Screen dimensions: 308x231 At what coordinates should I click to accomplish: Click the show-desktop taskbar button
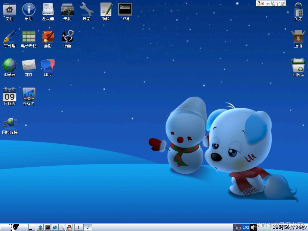(x=31, y=227)
